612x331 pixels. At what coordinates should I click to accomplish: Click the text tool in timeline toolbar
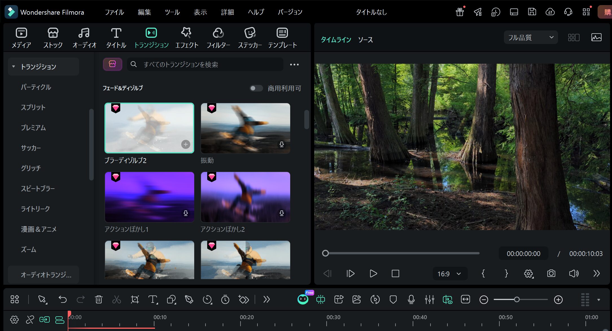tap(153, 299)
